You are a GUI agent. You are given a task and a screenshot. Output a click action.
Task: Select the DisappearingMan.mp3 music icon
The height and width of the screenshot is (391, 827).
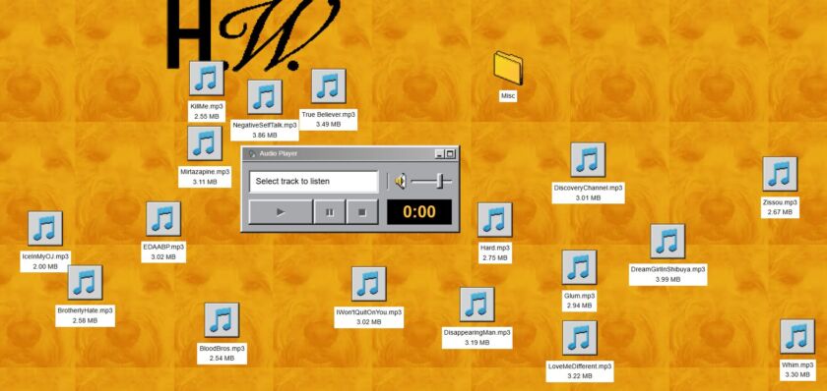477,305
